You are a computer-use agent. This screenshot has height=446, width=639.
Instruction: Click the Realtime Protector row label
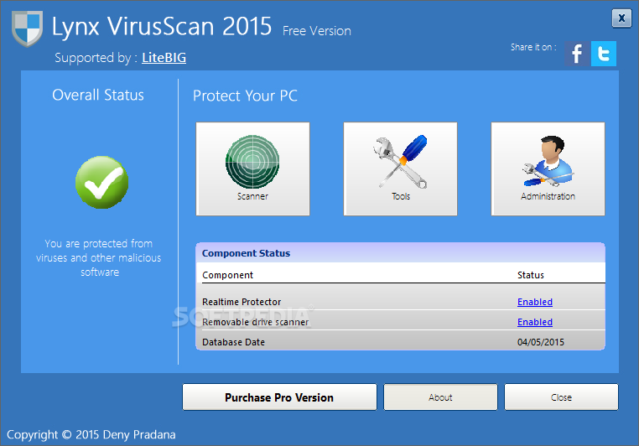pyautogui.click(x=242, y=302)
